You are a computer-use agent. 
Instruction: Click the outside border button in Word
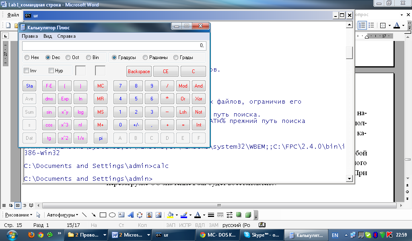[x=383, y=25]
